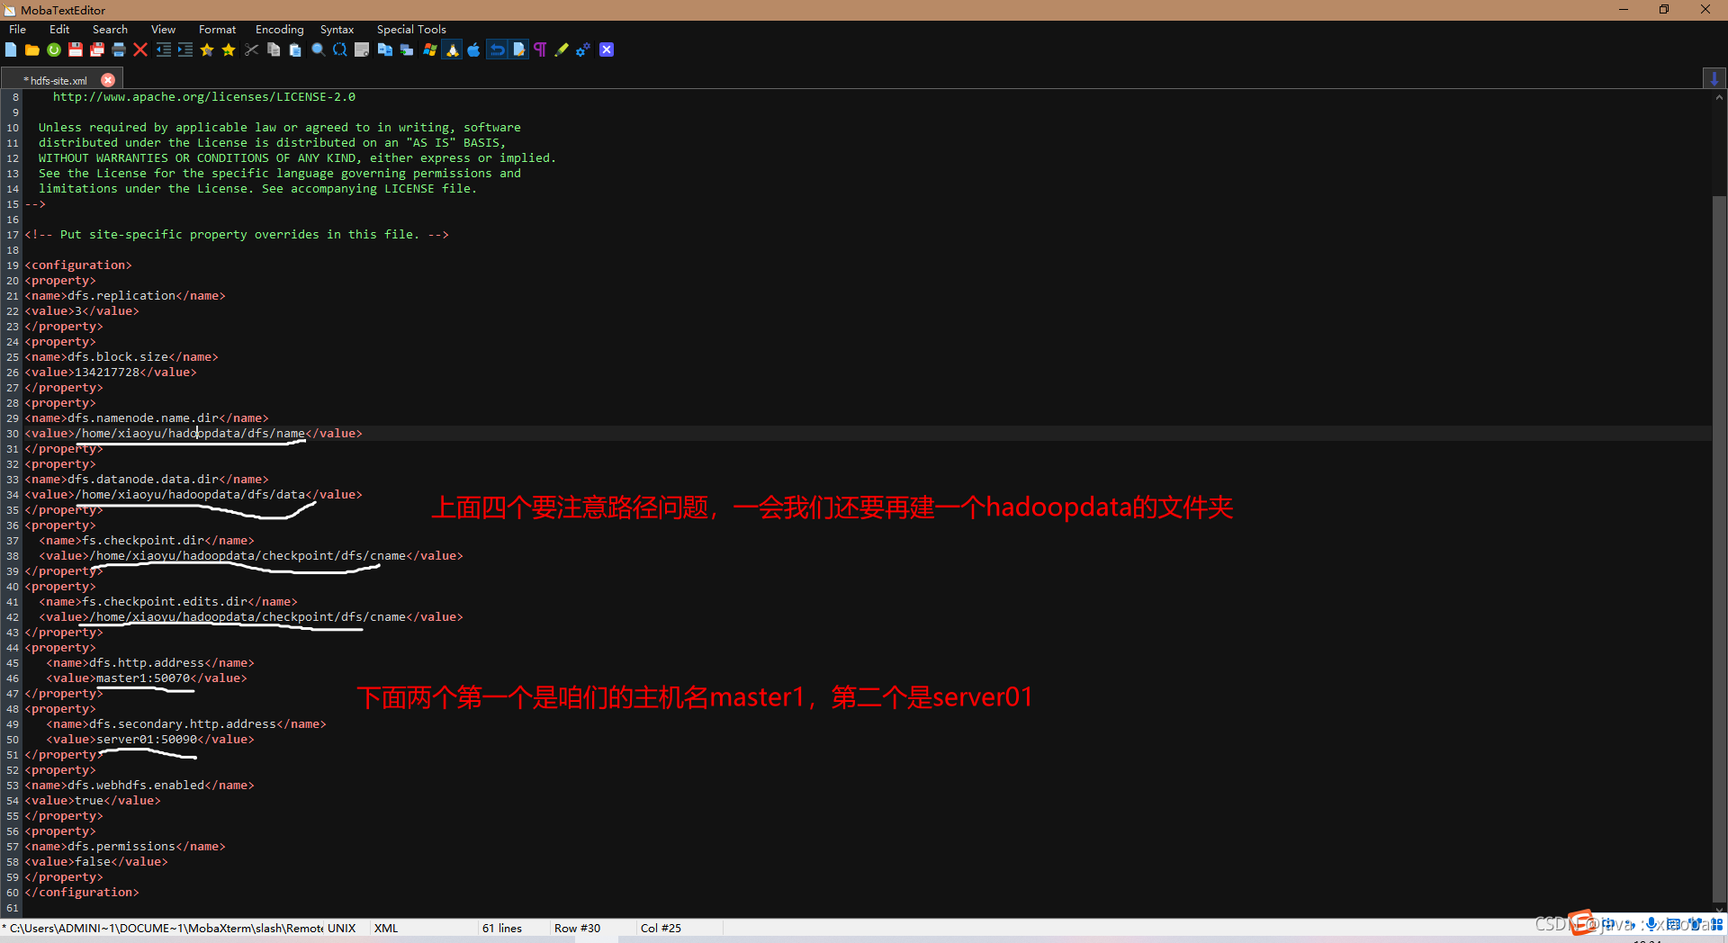Reload the file with green refresh icon

pos(54,49)
